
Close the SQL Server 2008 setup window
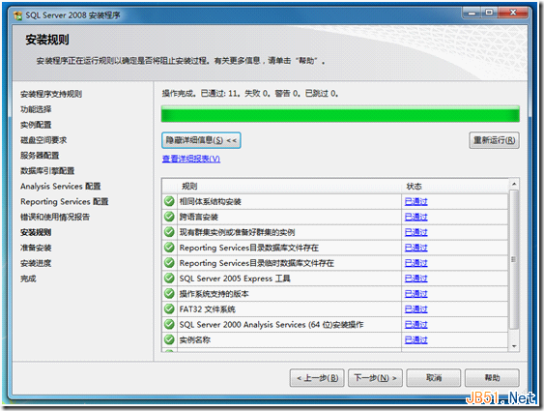513,13
